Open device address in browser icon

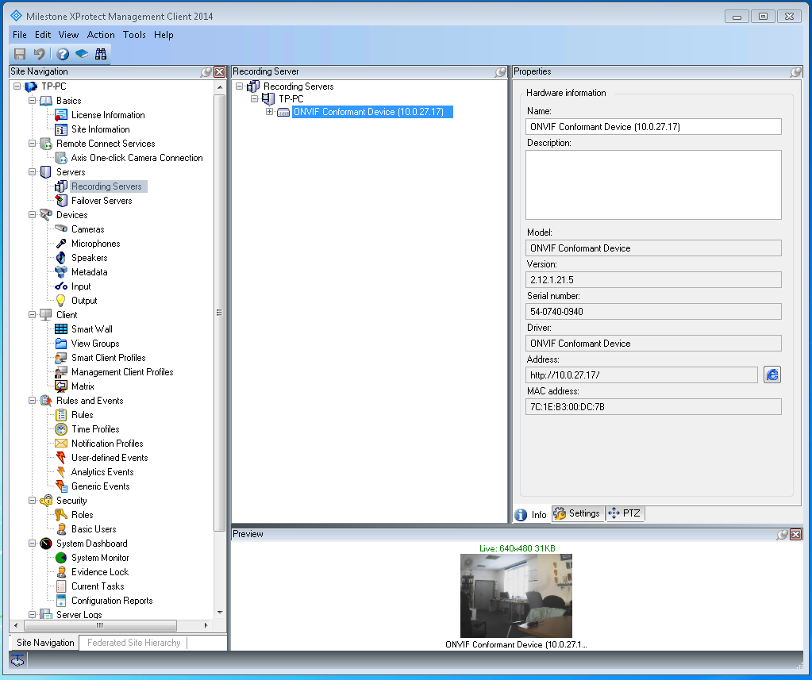click(772, 375)
